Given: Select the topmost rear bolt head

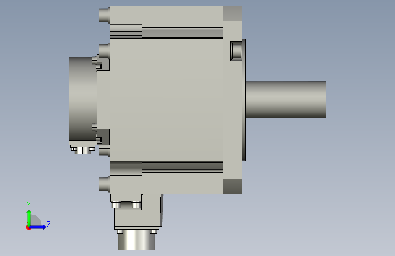Looking at the screenshot, I should [104, 15].
